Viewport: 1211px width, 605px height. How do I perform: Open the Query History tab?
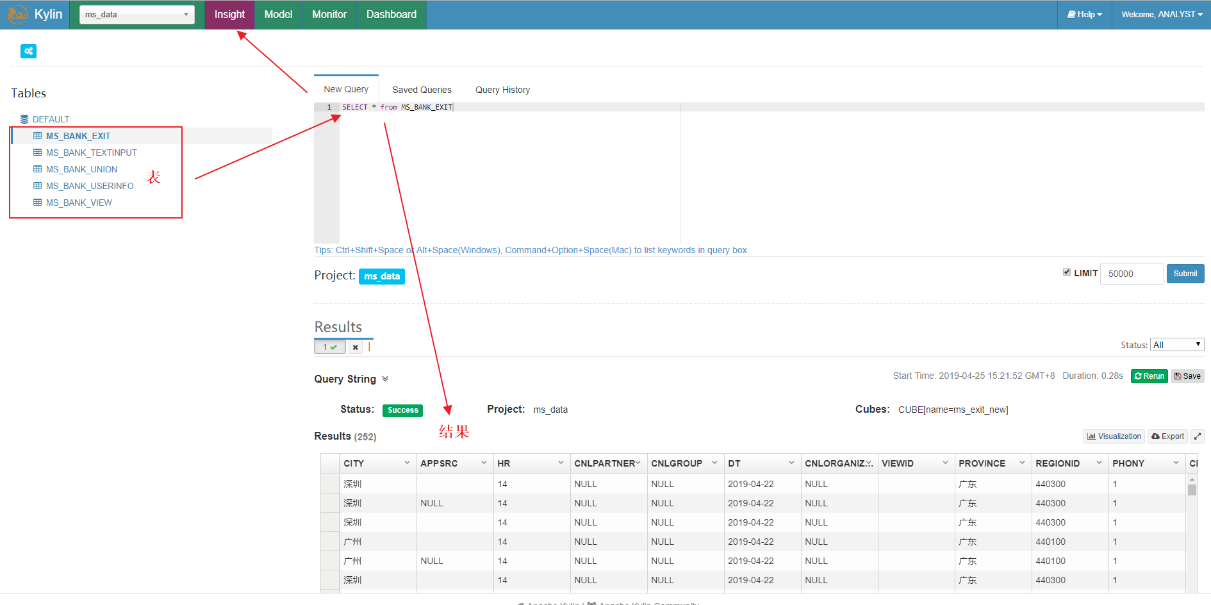pyautogui.click(x=502, y=90)
